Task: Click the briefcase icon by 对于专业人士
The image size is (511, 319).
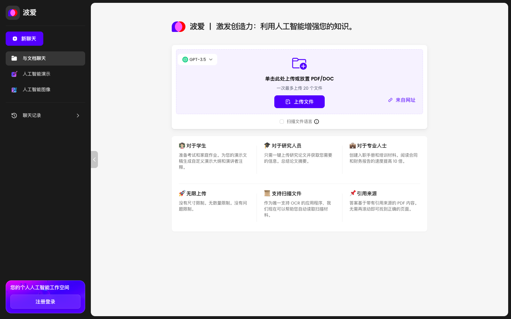Action: (x=352, y=145)
